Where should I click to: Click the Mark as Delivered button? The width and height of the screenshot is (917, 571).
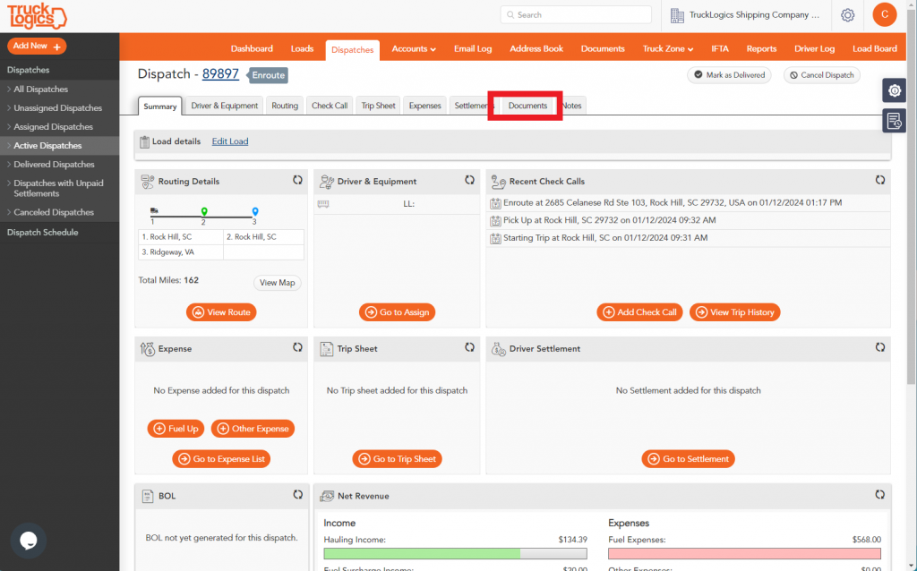pos(729,75)
